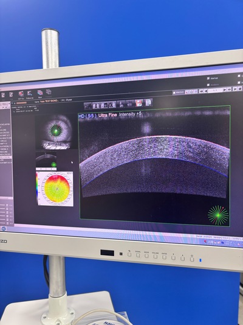Step back one frame with left arrow

[205, 91]
